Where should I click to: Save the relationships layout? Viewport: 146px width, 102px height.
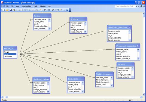(11, 10)
